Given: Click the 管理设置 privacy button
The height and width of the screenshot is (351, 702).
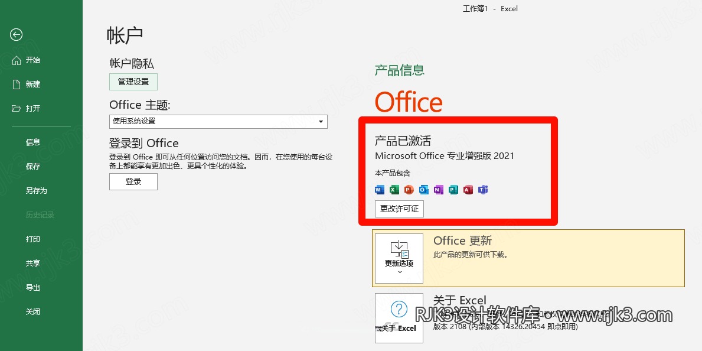Looking at the screenshot, I should [133, 82].
